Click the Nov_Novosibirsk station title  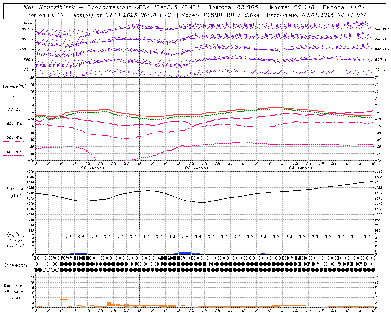[49, 7]
